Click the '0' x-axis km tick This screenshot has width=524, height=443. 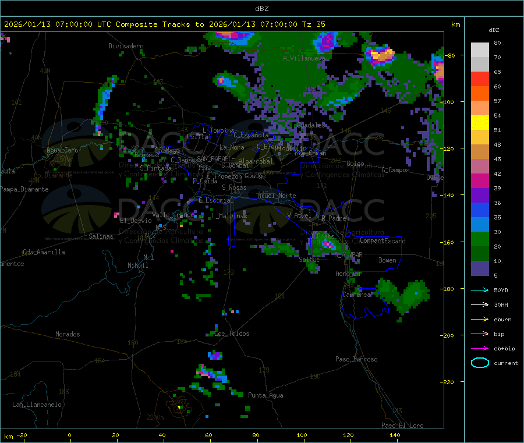[69, 435]
